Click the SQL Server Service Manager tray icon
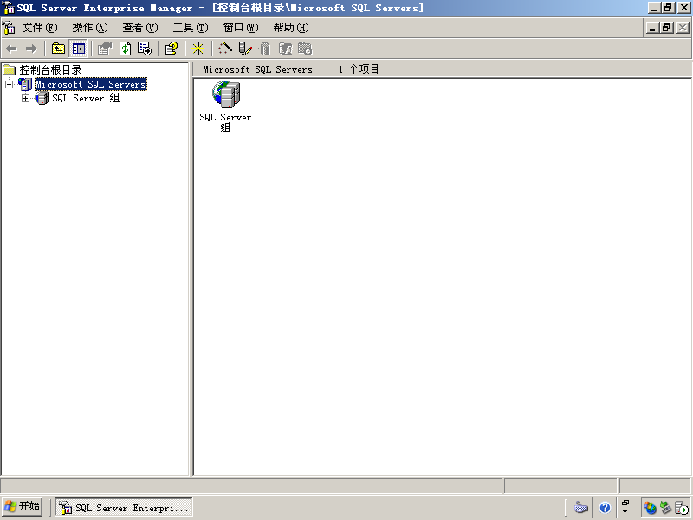The image size is (693, 520). coord(681,508)
